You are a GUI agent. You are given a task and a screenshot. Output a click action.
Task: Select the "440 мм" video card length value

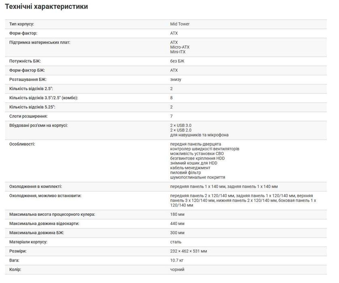pos(177,223)
